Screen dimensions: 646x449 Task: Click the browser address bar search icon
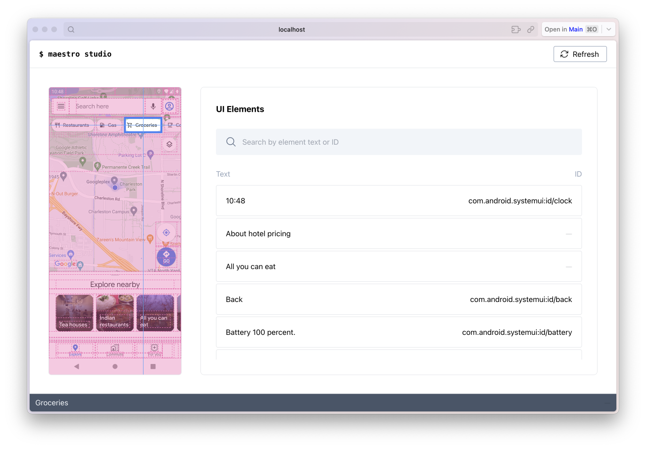point(71,29)
